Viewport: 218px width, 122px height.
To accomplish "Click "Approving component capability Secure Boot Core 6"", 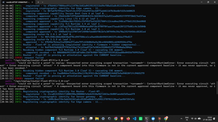I will pyautogui.click(x=65, y=13).
